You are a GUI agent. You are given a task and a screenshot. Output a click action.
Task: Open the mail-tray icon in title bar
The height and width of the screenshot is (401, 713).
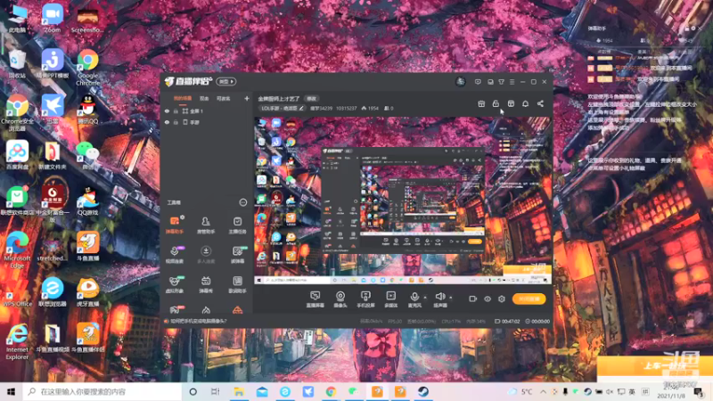490,82
